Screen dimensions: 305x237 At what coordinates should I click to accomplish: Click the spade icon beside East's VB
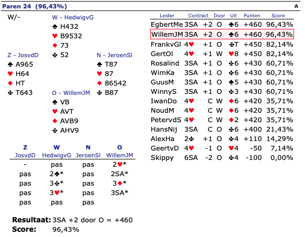(55, 102)
